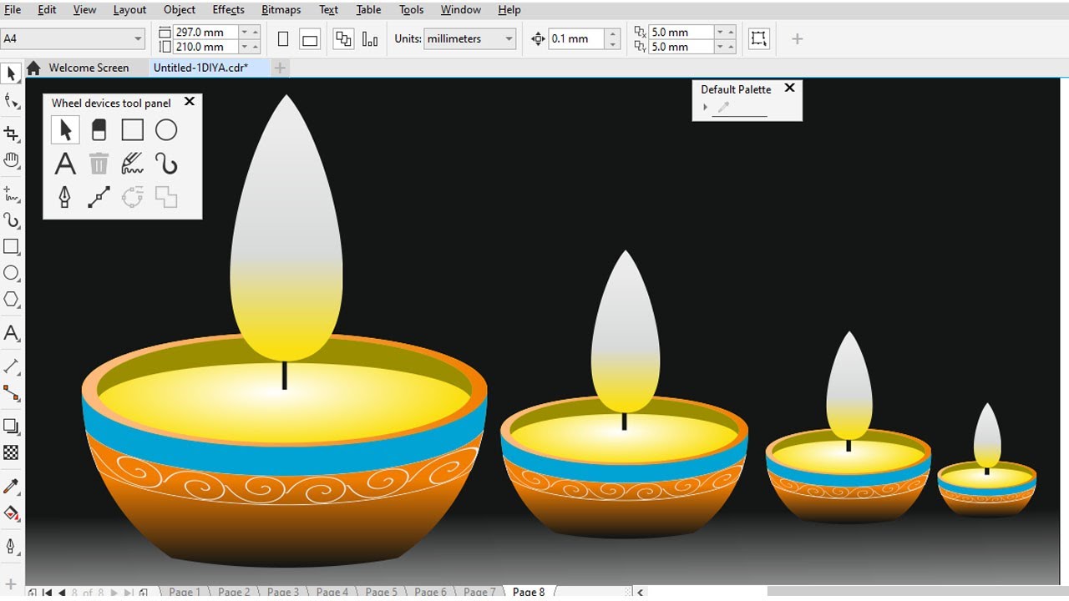Click Ellipse icon in Wheel devices panel

pyautogui.click(x=166, y=130)
